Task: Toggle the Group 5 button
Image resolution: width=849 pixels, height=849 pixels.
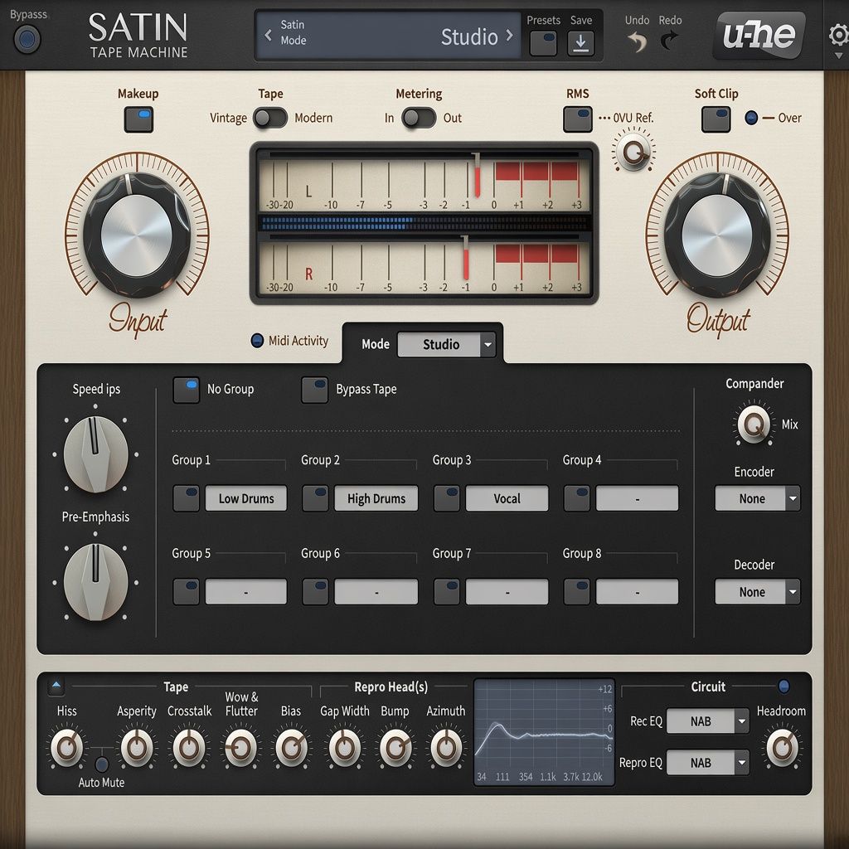Action: [x=187, y=591]
